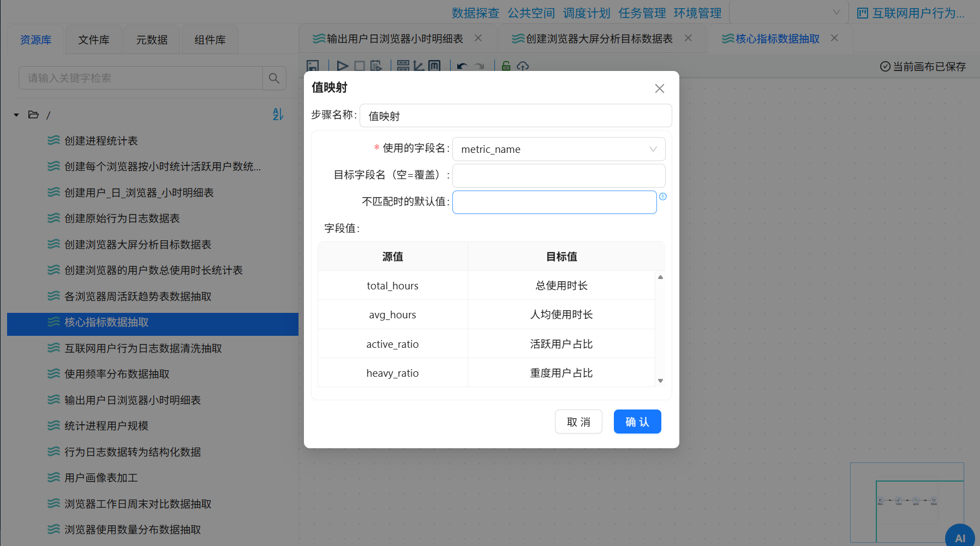Select 统计进程用户规模 in the tree
This screenshot has width=980, height=546.
[106, 426]
